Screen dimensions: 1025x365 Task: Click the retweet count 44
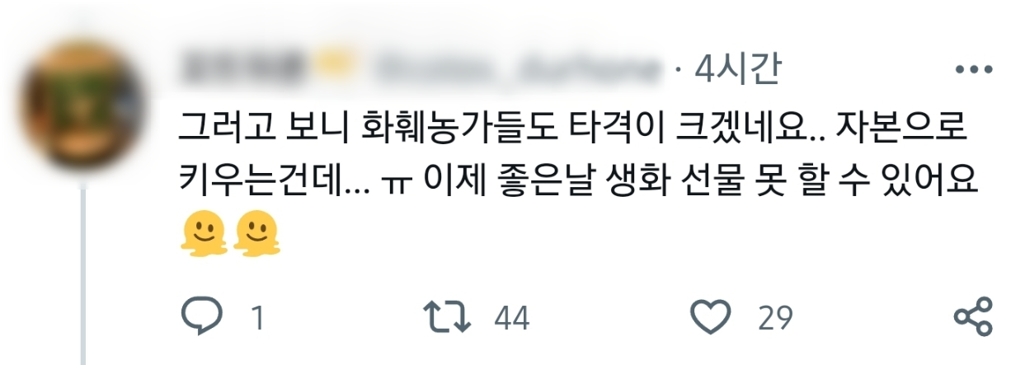click(511, 318)
